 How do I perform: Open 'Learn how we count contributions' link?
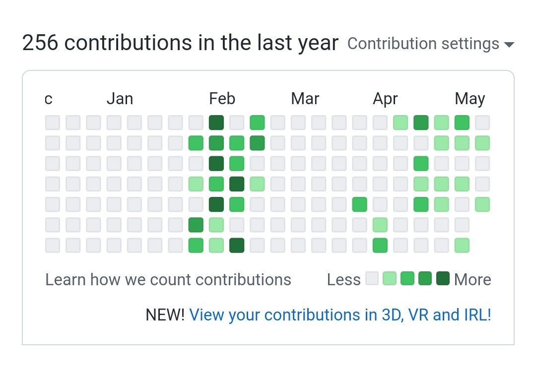click(x=168, y=280)
